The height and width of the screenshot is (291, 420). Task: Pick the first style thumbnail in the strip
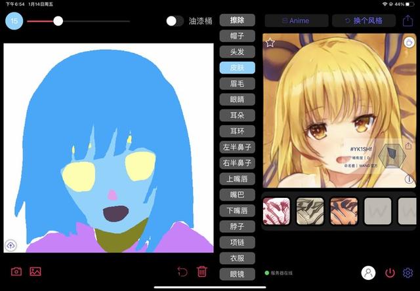[276, 211]
